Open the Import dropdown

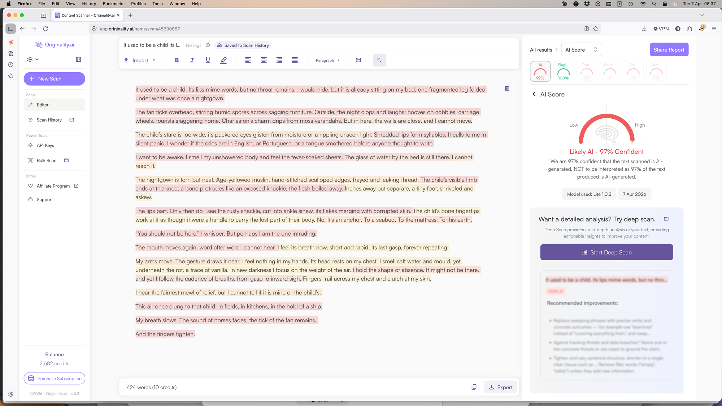(x=140, y=60)
